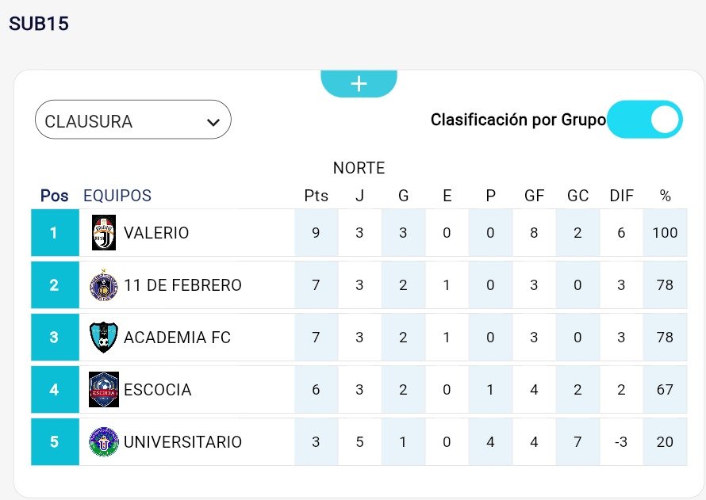This screenshot has height=500, width=706.
Task: Select the DIF column header
Action: click(x=621, y=196)
